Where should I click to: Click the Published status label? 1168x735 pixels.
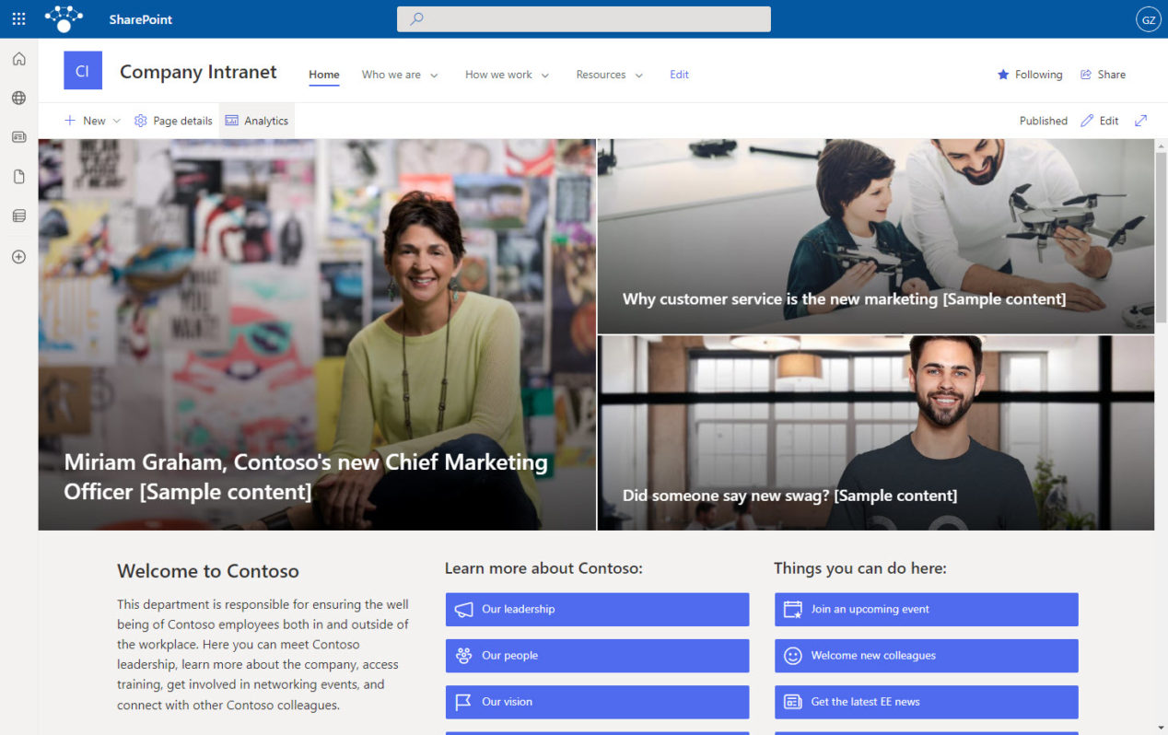click(x=1043, y=121)
